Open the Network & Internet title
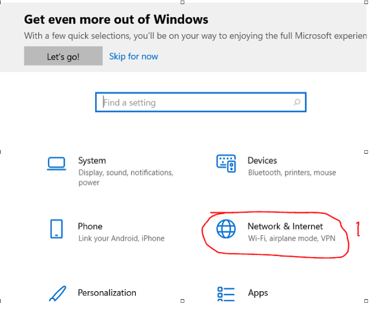The height and width of the screenshot is (312, 370). tap(285, 226)
